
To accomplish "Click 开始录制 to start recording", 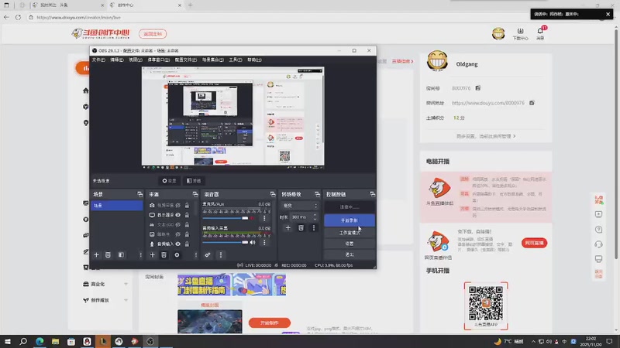I will (350, 220).
